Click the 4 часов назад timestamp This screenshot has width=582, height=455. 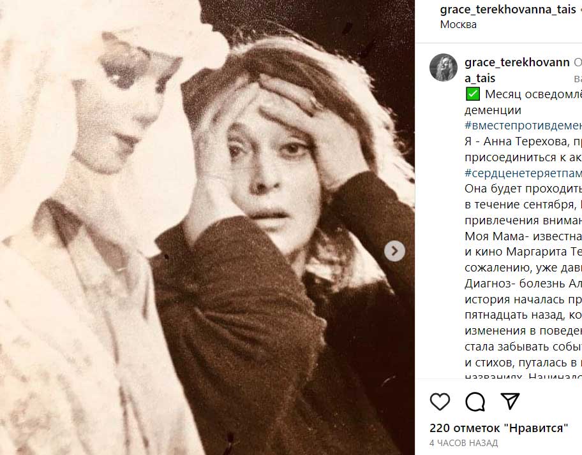pos(463,443)
